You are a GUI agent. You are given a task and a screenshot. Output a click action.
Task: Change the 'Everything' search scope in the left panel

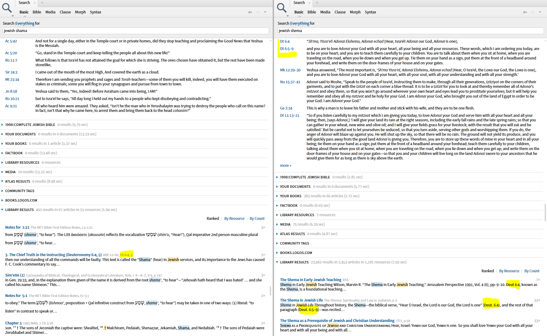[x=25, y=23]
